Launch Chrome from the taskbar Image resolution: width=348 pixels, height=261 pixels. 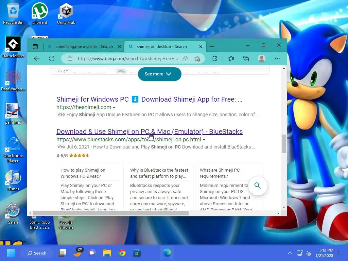click(x=122, y=253)
